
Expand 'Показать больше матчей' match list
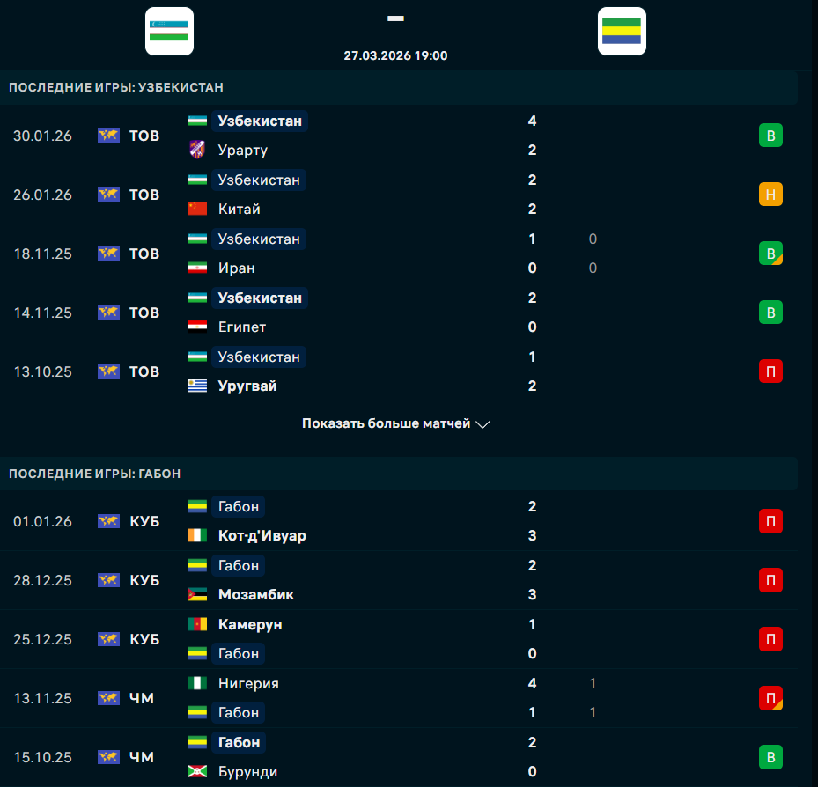[x=386, y=424]
